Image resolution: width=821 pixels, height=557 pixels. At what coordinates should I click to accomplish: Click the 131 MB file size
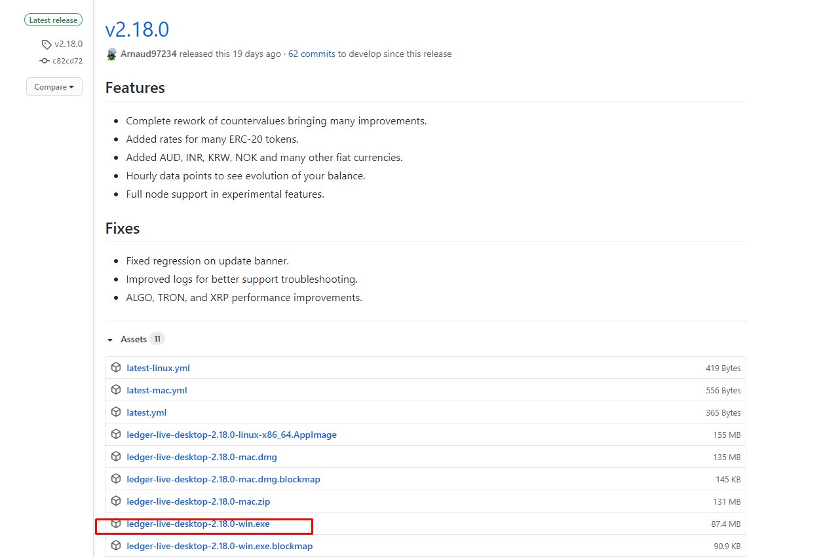tap(727, 502)
